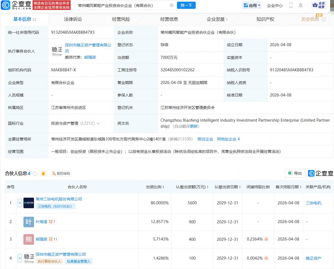This screenshot has width=334, height=269.
Task: Open 企业中心 link
Action: pyautogui.click(x=275, y=5)
